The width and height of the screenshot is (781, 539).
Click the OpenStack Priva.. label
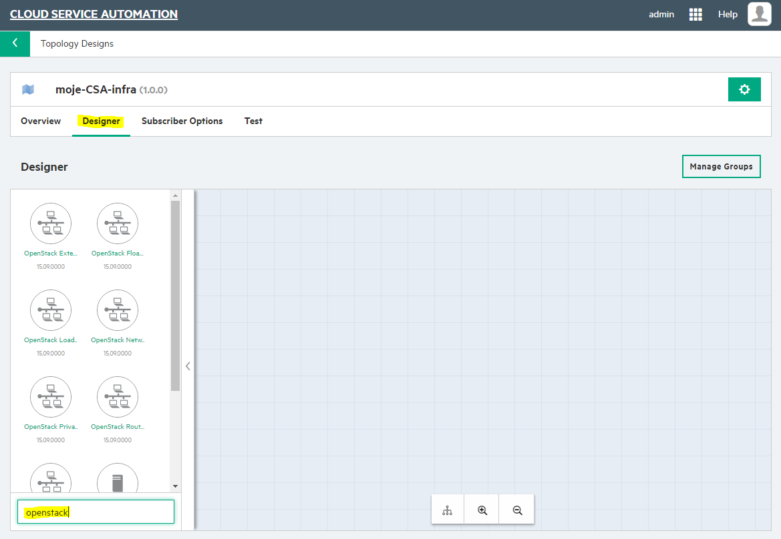51,427
